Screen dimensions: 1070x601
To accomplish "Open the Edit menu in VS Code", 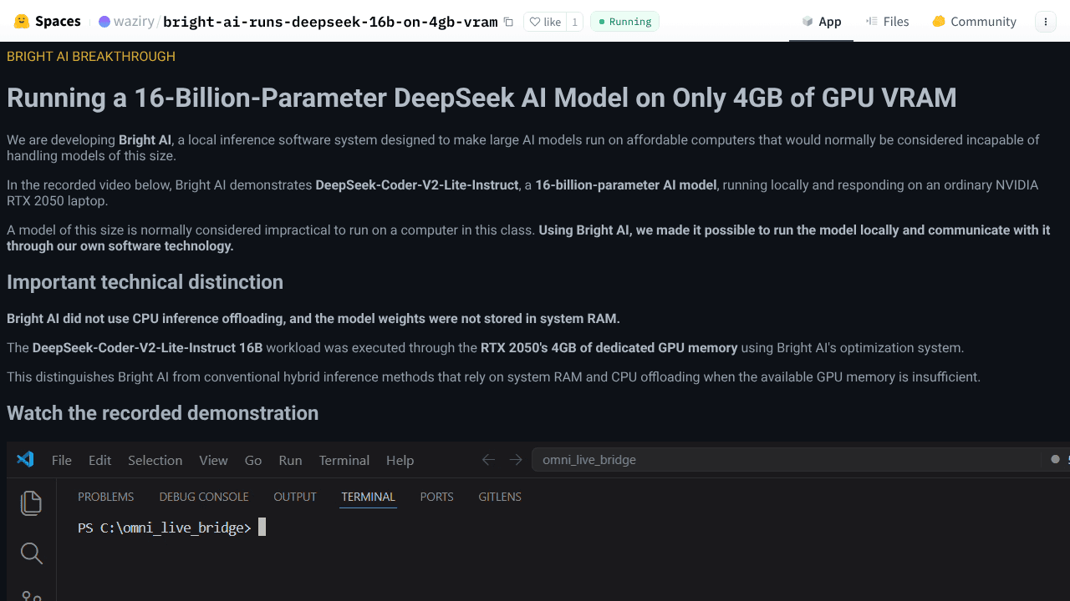I will pyautogui.click(x=99, y=460).
